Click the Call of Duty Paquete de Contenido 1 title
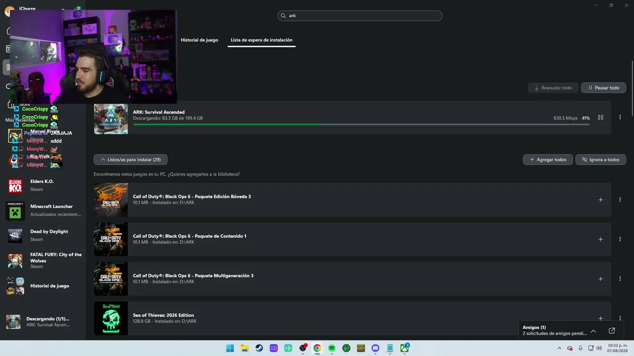The width and height of the screenshot is (634, 356). pos(190,236)
